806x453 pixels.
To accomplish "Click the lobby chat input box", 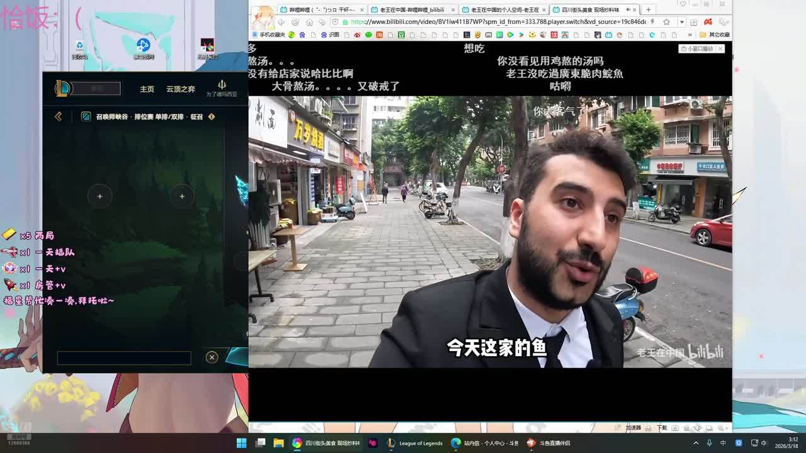I will click(x=124, y=357).
